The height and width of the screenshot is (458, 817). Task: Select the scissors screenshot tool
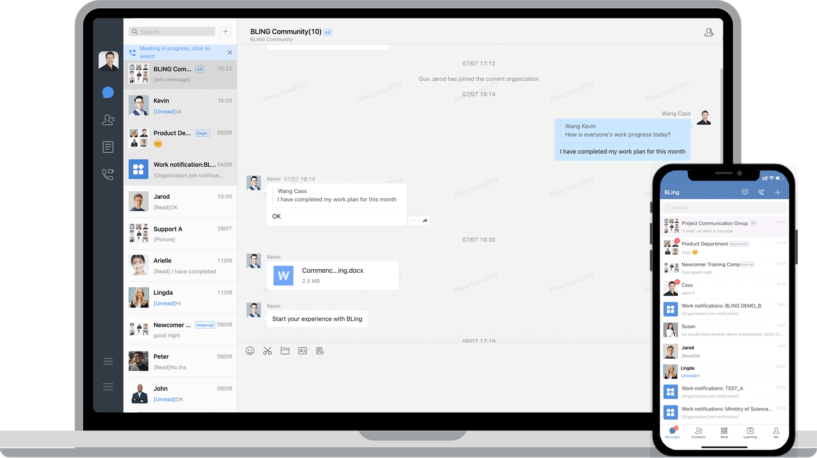coord(267,351)
